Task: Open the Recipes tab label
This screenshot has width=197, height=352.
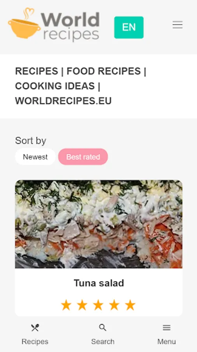Action: coord(35,341)
